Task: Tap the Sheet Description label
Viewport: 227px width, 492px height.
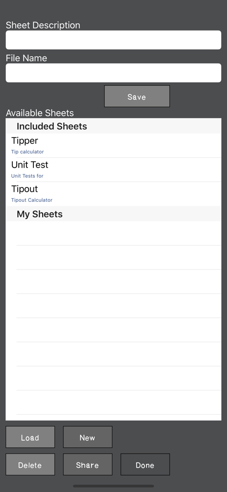Action: click(x=43, y=25)
